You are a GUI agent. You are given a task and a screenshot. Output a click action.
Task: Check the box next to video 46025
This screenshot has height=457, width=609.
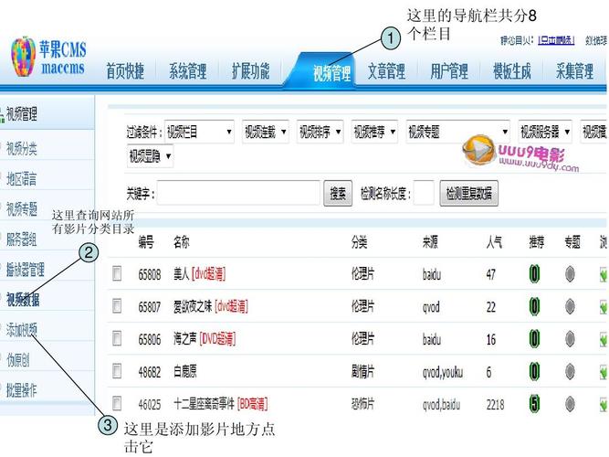(117, 403)
